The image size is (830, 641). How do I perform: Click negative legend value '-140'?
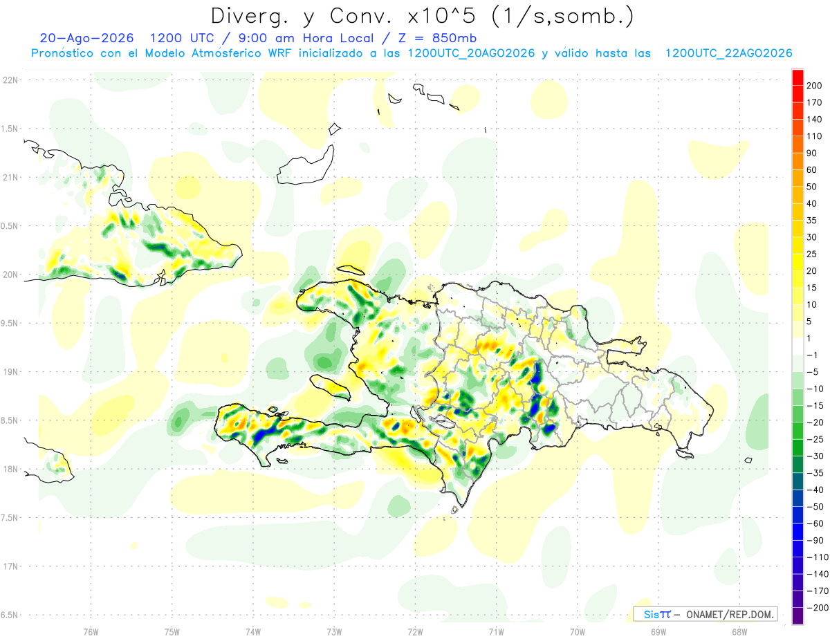coord(817,574)
